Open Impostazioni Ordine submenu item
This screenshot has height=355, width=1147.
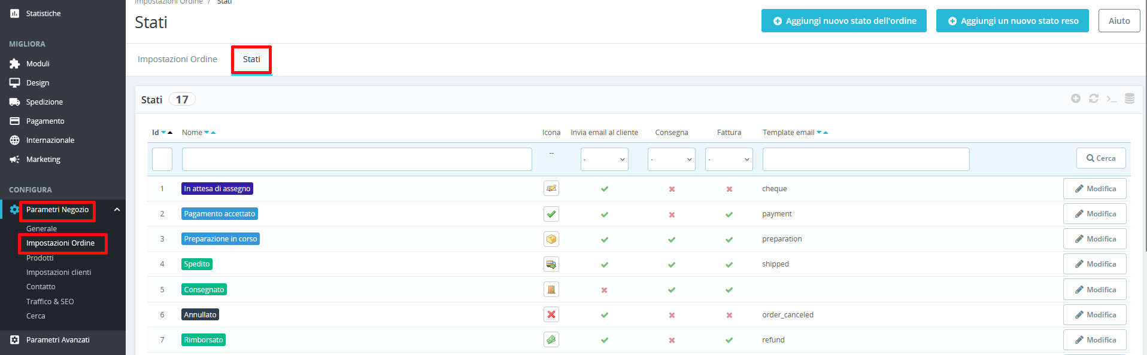click(x=60, y=243)
